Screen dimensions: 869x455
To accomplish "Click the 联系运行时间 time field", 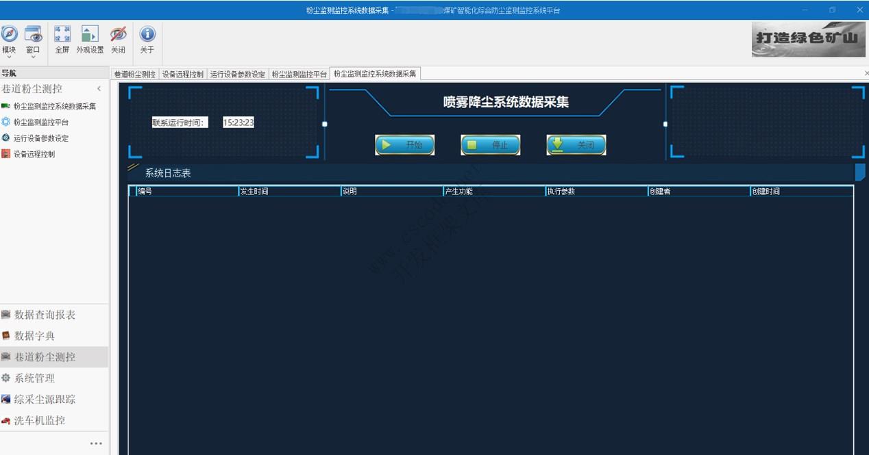I will [238, 122].
